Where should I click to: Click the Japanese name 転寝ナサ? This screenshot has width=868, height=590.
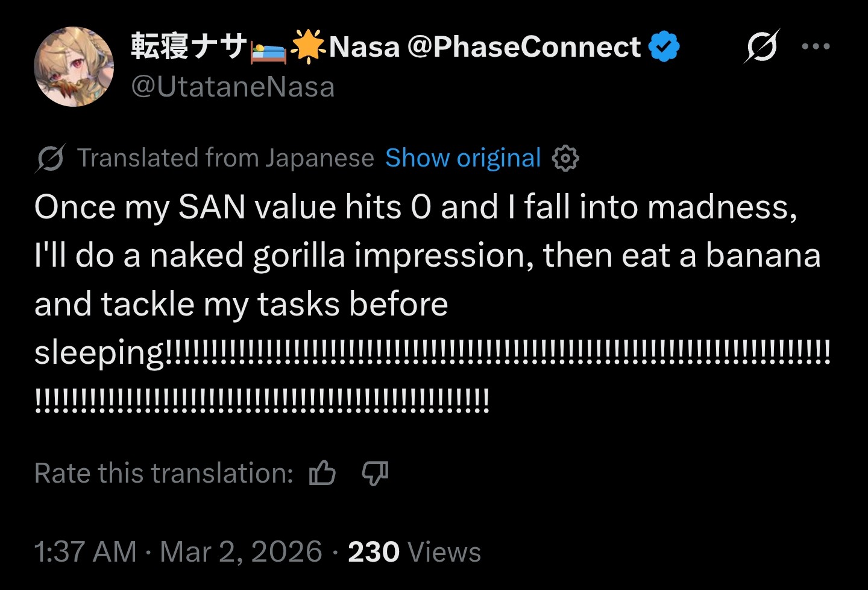pos(189,47)
